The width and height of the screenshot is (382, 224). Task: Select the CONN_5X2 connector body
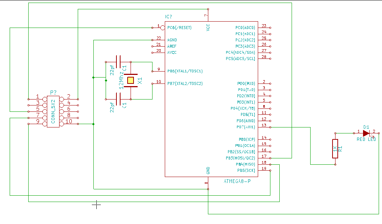53,111
